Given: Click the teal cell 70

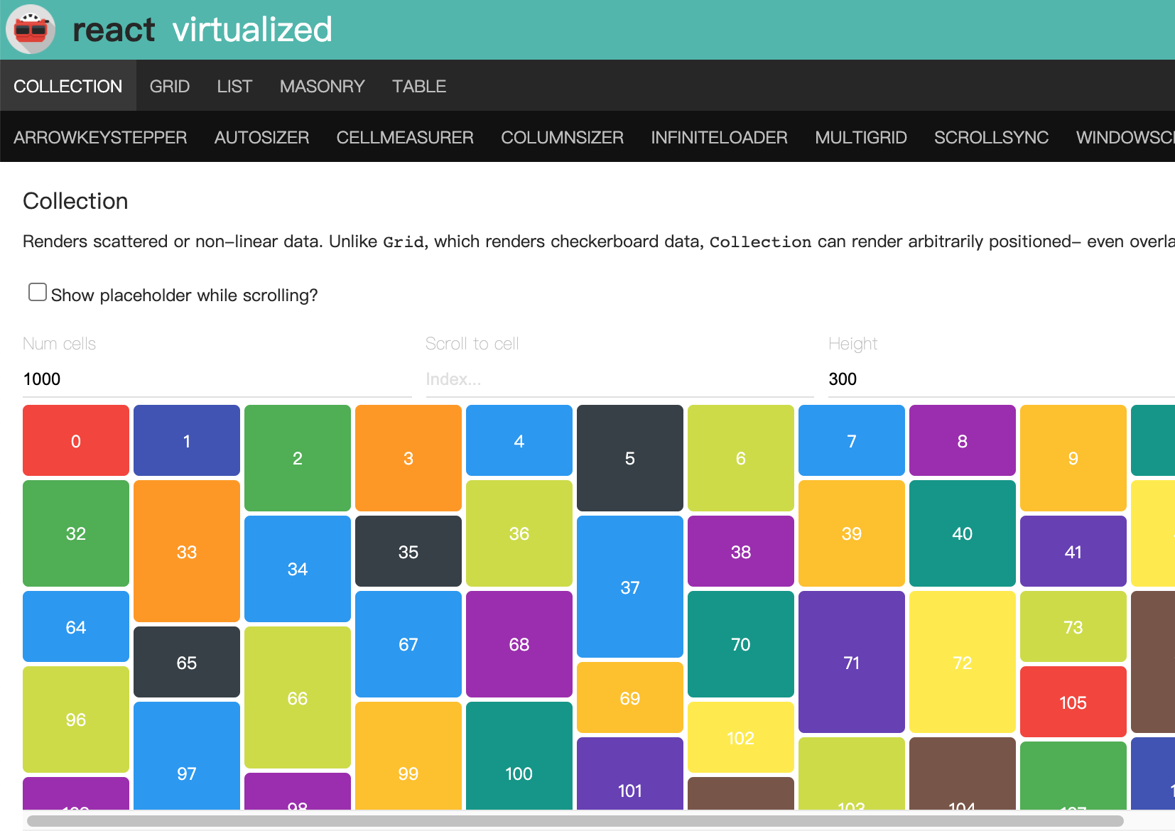Looking at the screenshot, I should pyautogui.click(x=741, y=644).
